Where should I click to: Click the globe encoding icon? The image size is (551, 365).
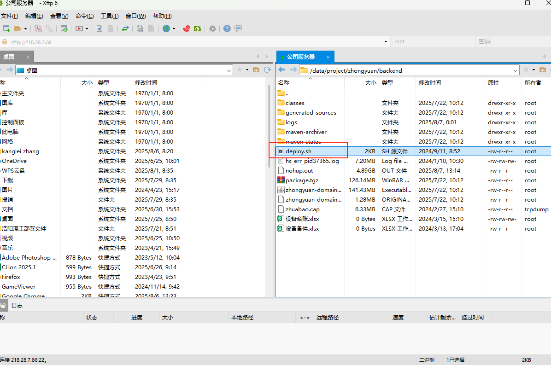point(166,29)
